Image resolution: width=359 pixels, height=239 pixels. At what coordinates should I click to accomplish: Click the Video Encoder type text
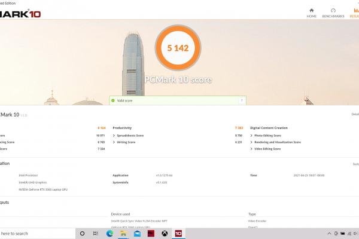coord(257,221)
